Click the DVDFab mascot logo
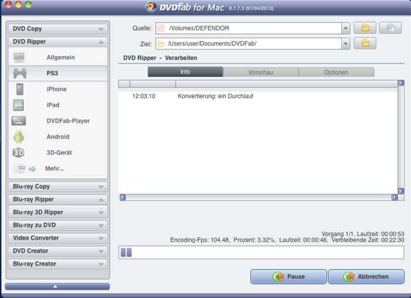The width and height of the screenshot is (411, 298). click(151, 6)
